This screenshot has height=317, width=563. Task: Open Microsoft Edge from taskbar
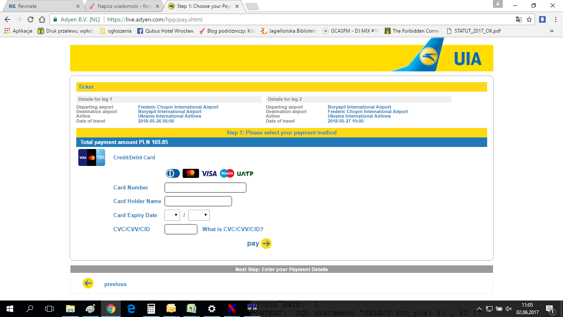click(131, 309)
